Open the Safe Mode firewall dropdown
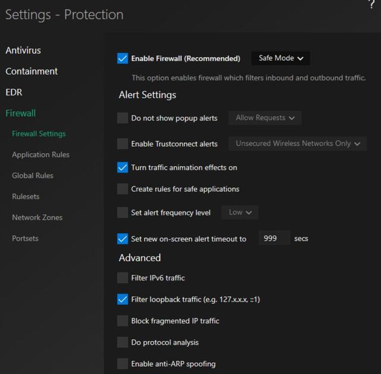The height and width of the screenshot is (374, 381). (x=280, y=58)
